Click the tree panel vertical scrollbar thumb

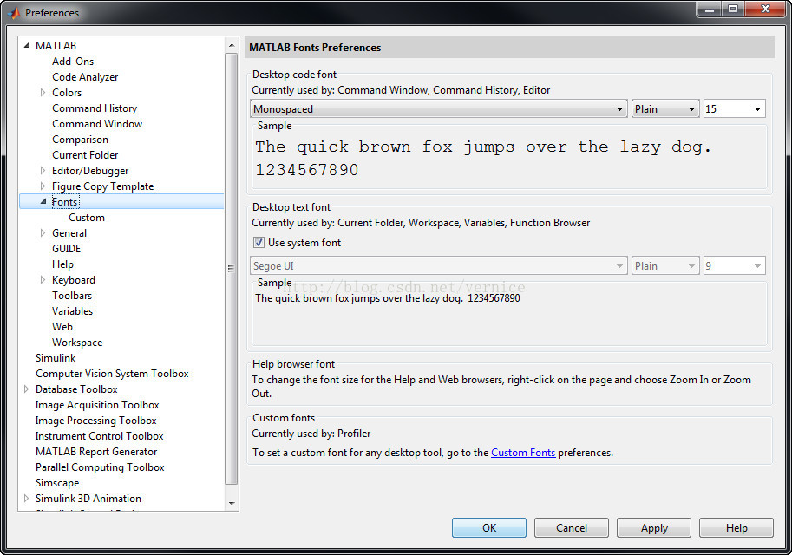coord(232,269)
